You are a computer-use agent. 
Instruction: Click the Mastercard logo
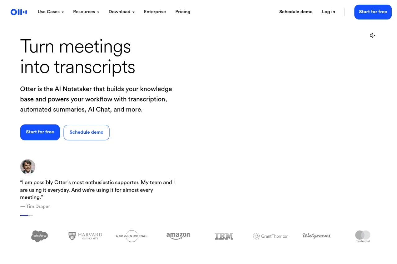click(x=363, y=236)
